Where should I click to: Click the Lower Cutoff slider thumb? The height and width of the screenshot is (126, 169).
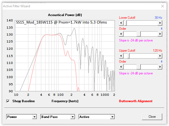tap(125, 23)
